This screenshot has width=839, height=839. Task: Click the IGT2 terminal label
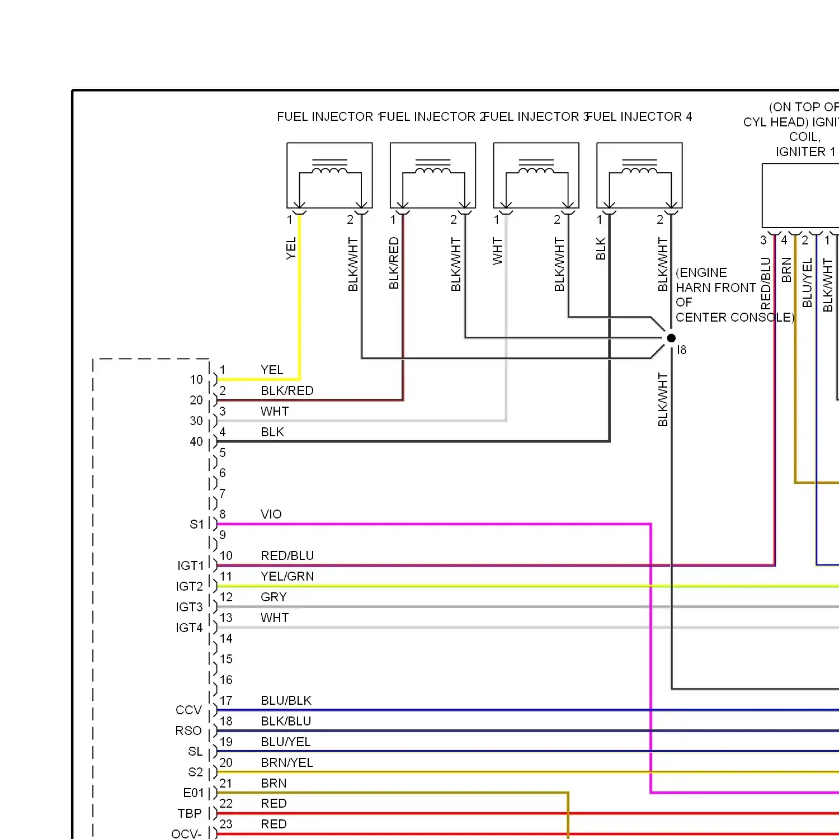coord(190,586)
